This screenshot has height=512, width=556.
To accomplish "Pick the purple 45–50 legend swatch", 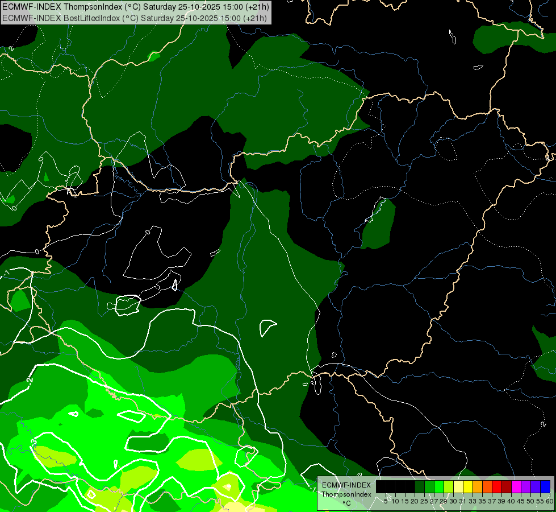I will coord(526,486).
